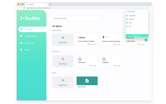This screenshot has height=104, width=166.
Task: Click the bitcoin logo on wallet card
Action: [82, 37]
